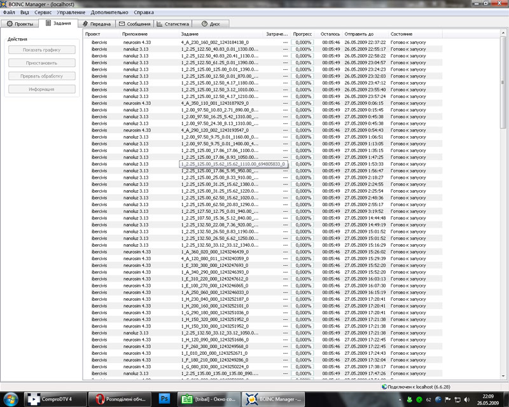Image resolution: width=509 pixels, height=407 pixels.
Task: Open the Справка menu
Action: [144, 12]
